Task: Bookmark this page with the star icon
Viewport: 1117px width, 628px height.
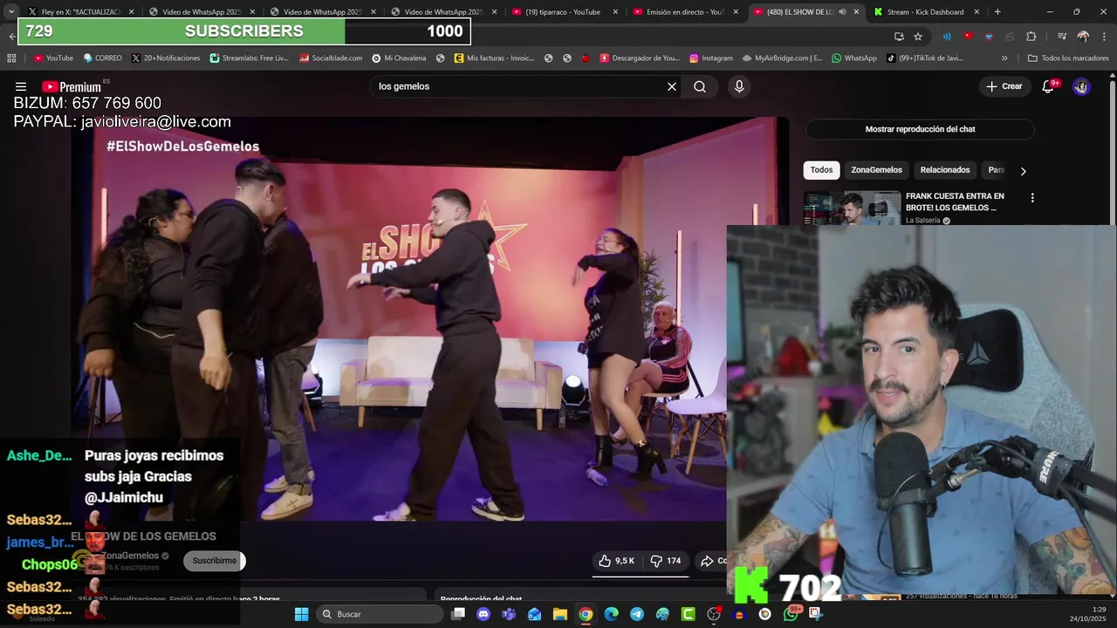Action: (918, 36)
